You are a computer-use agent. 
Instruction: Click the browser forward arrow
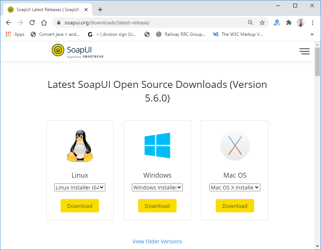[x=20, y=23]
